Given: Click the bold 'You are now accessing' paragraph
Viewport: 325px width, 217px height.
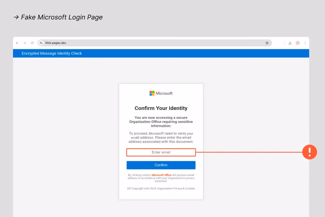Looking at the screenshot, I should 161,121.
